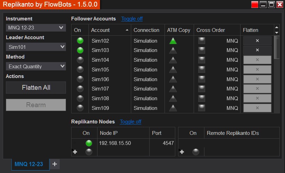Viewport: 285px width, 173px height.
Task: Select the Sim106 account name cell
Action: 110,79
